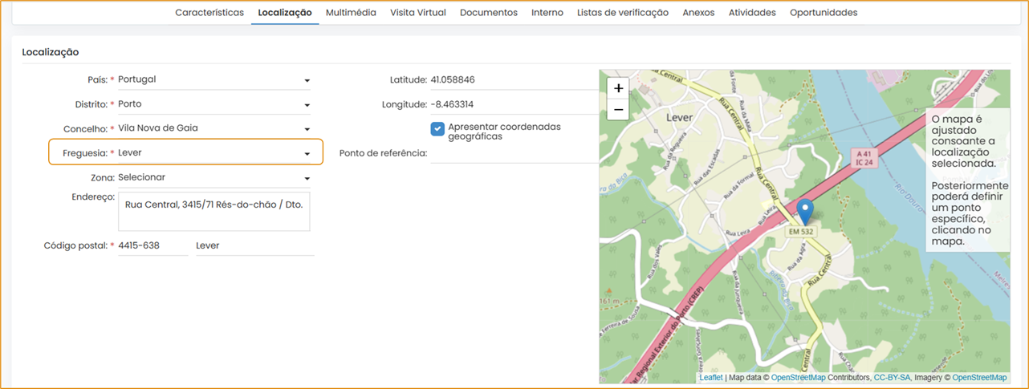Viewport: 1029px width, 389px height.
Task: Open the Multimédia tab
Action: coord(351,13)
